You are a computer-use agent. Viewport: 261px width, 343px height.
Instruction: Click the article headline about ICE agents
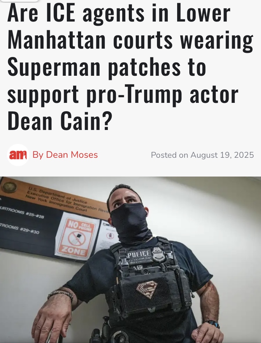(130, 67)
